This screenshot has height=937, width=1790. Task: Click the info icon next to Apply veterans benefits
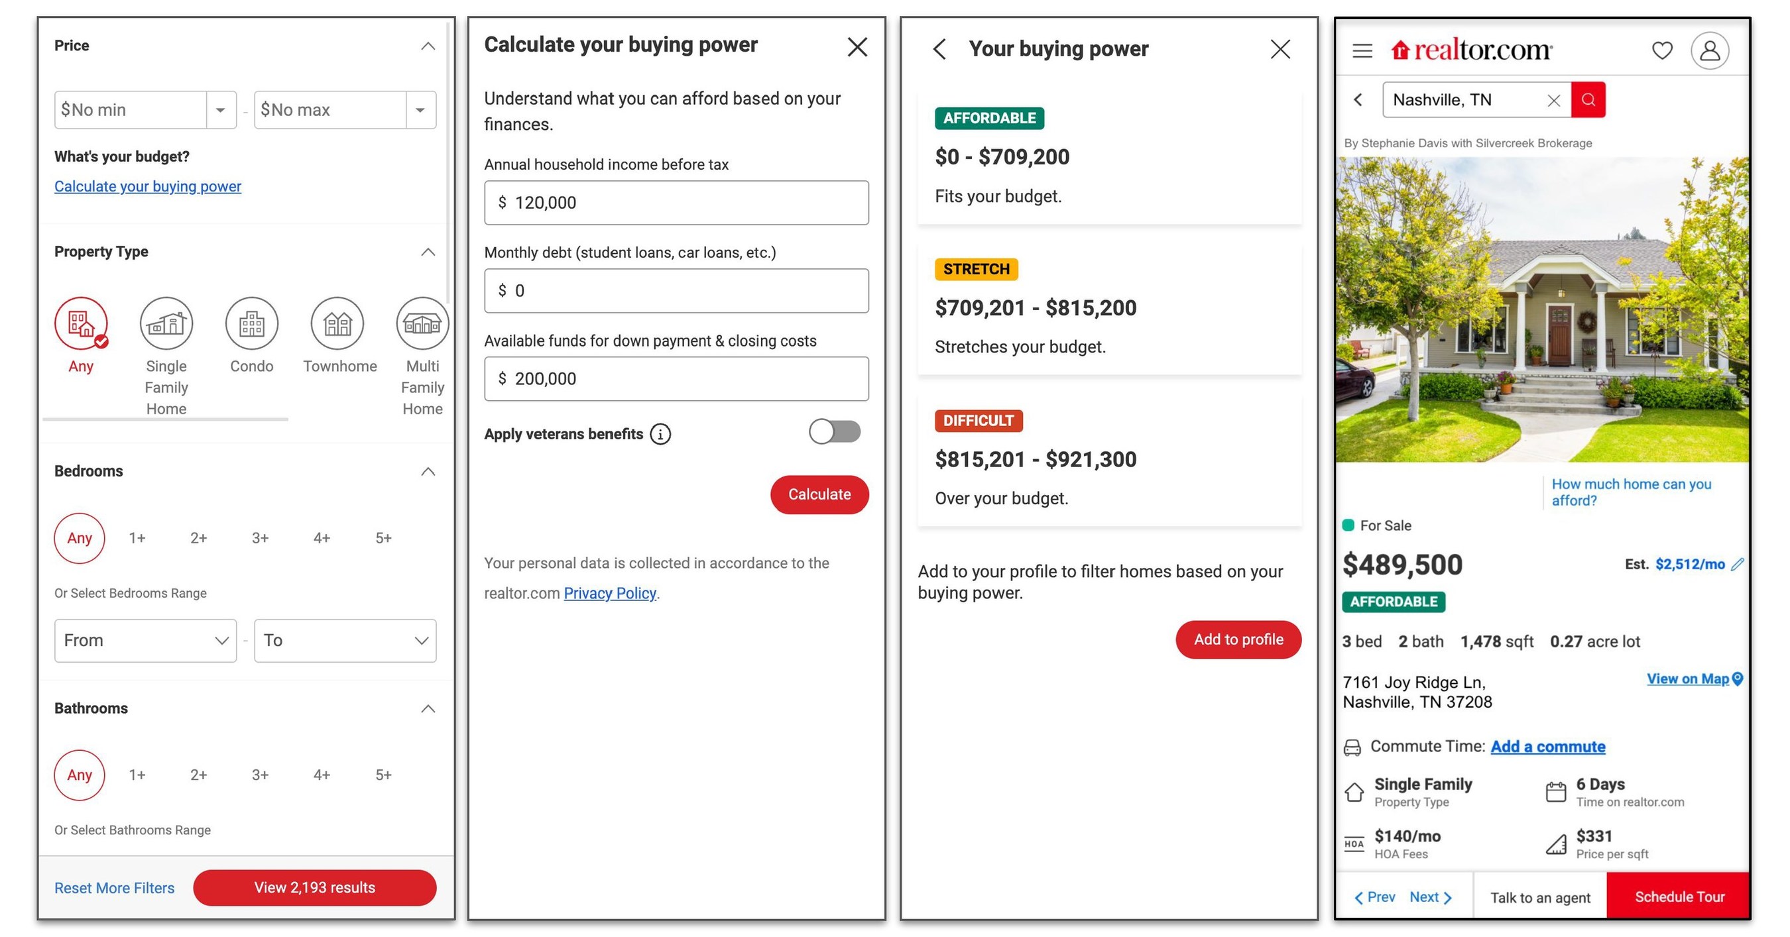pos(660,433)
